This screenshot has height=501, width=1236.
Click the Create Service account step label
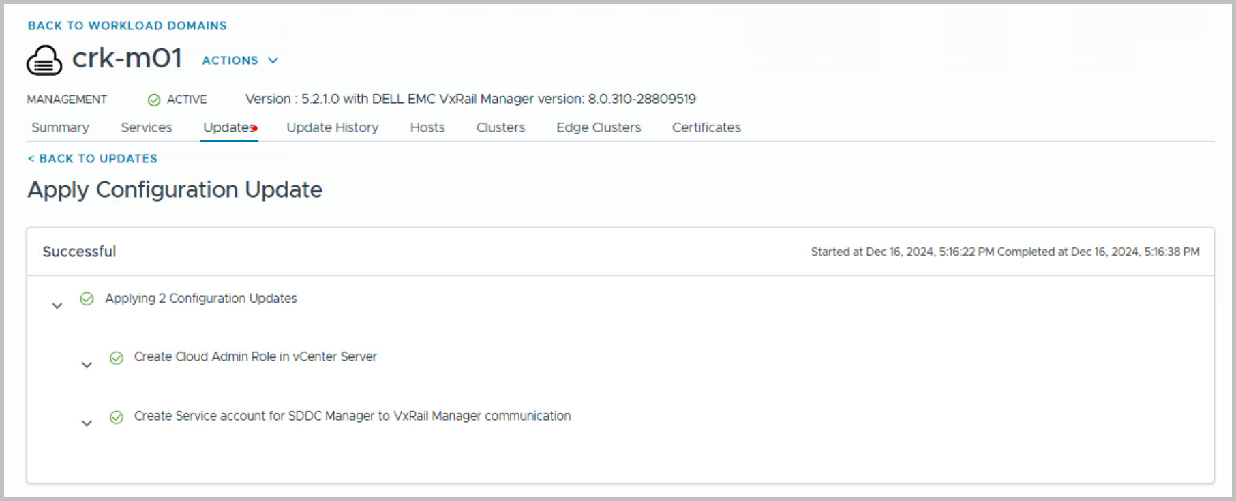click(352, 416)
